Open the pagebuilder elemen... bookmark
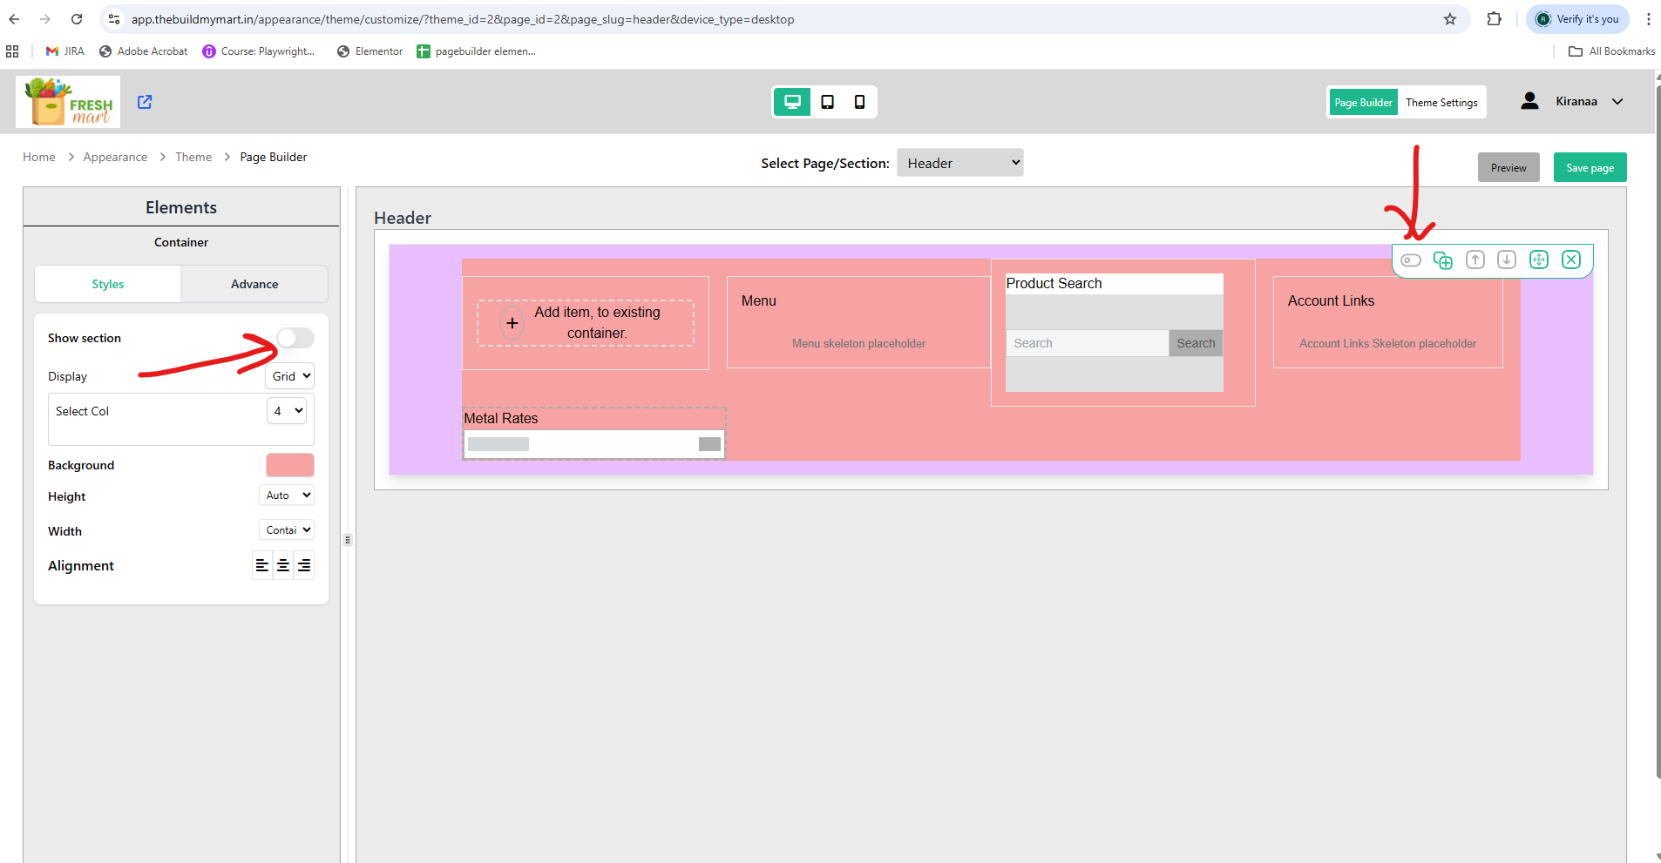Screen dimensions: 1661x863 point(476,51)
